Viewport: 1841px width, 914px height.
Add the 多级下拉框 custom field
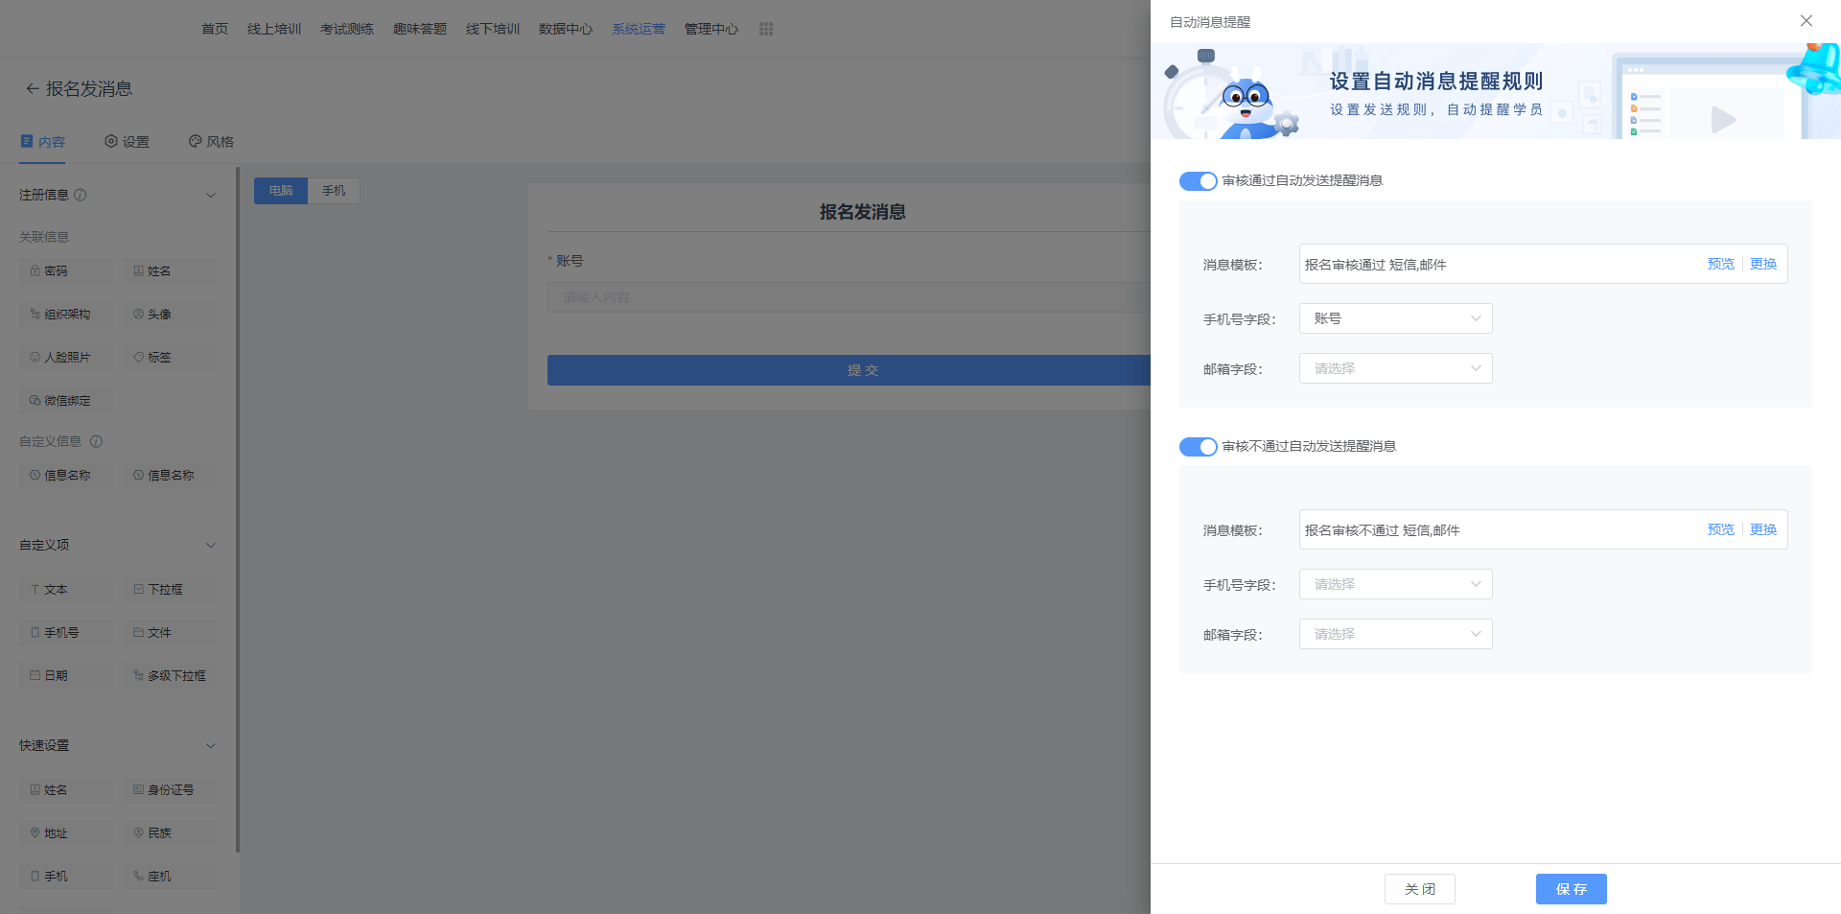169,676
